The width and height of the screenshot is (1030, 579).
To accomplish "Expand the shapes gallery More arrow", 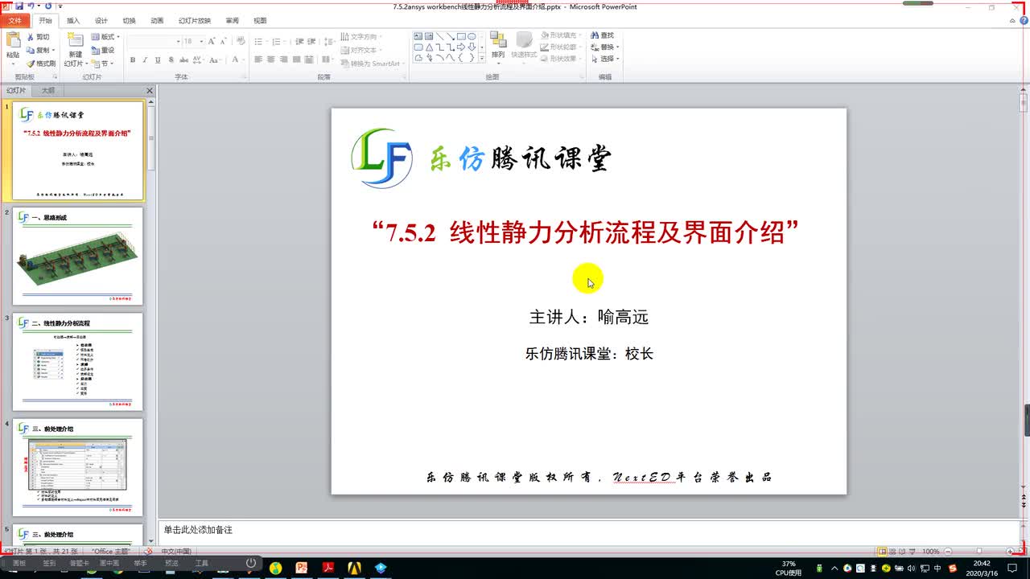I will (x=482, y=58).
